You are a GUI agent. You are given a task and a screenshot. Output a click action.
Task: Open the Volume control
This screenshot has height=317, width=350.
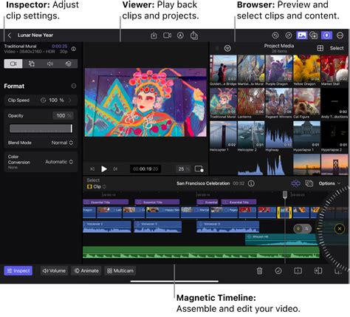point(54,271)
